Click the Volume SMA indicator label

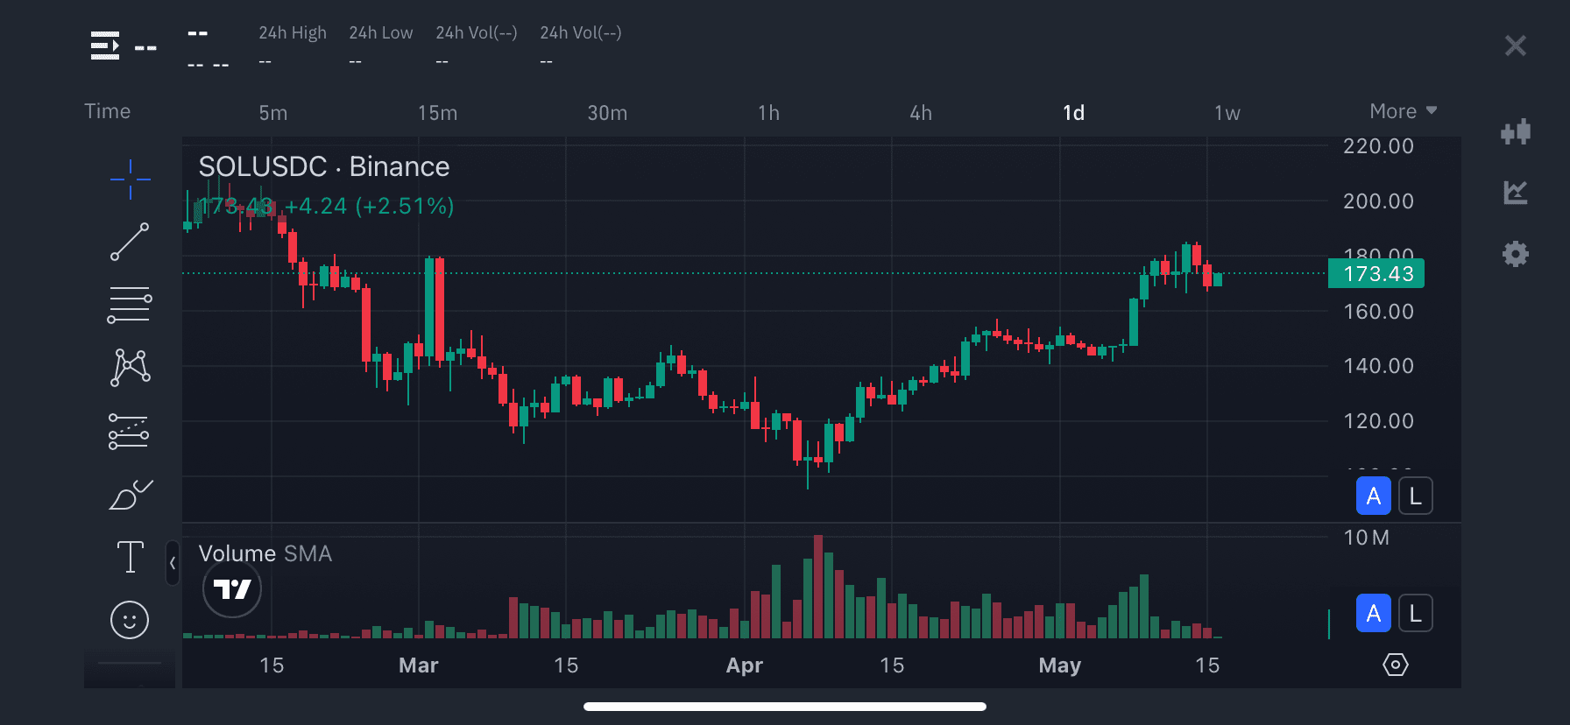pos(265,553)
